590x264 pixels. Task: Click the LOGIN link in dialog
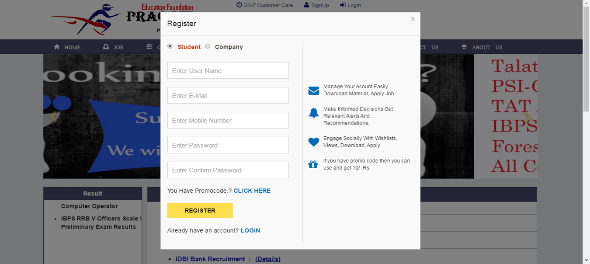(x=250, y=230)
